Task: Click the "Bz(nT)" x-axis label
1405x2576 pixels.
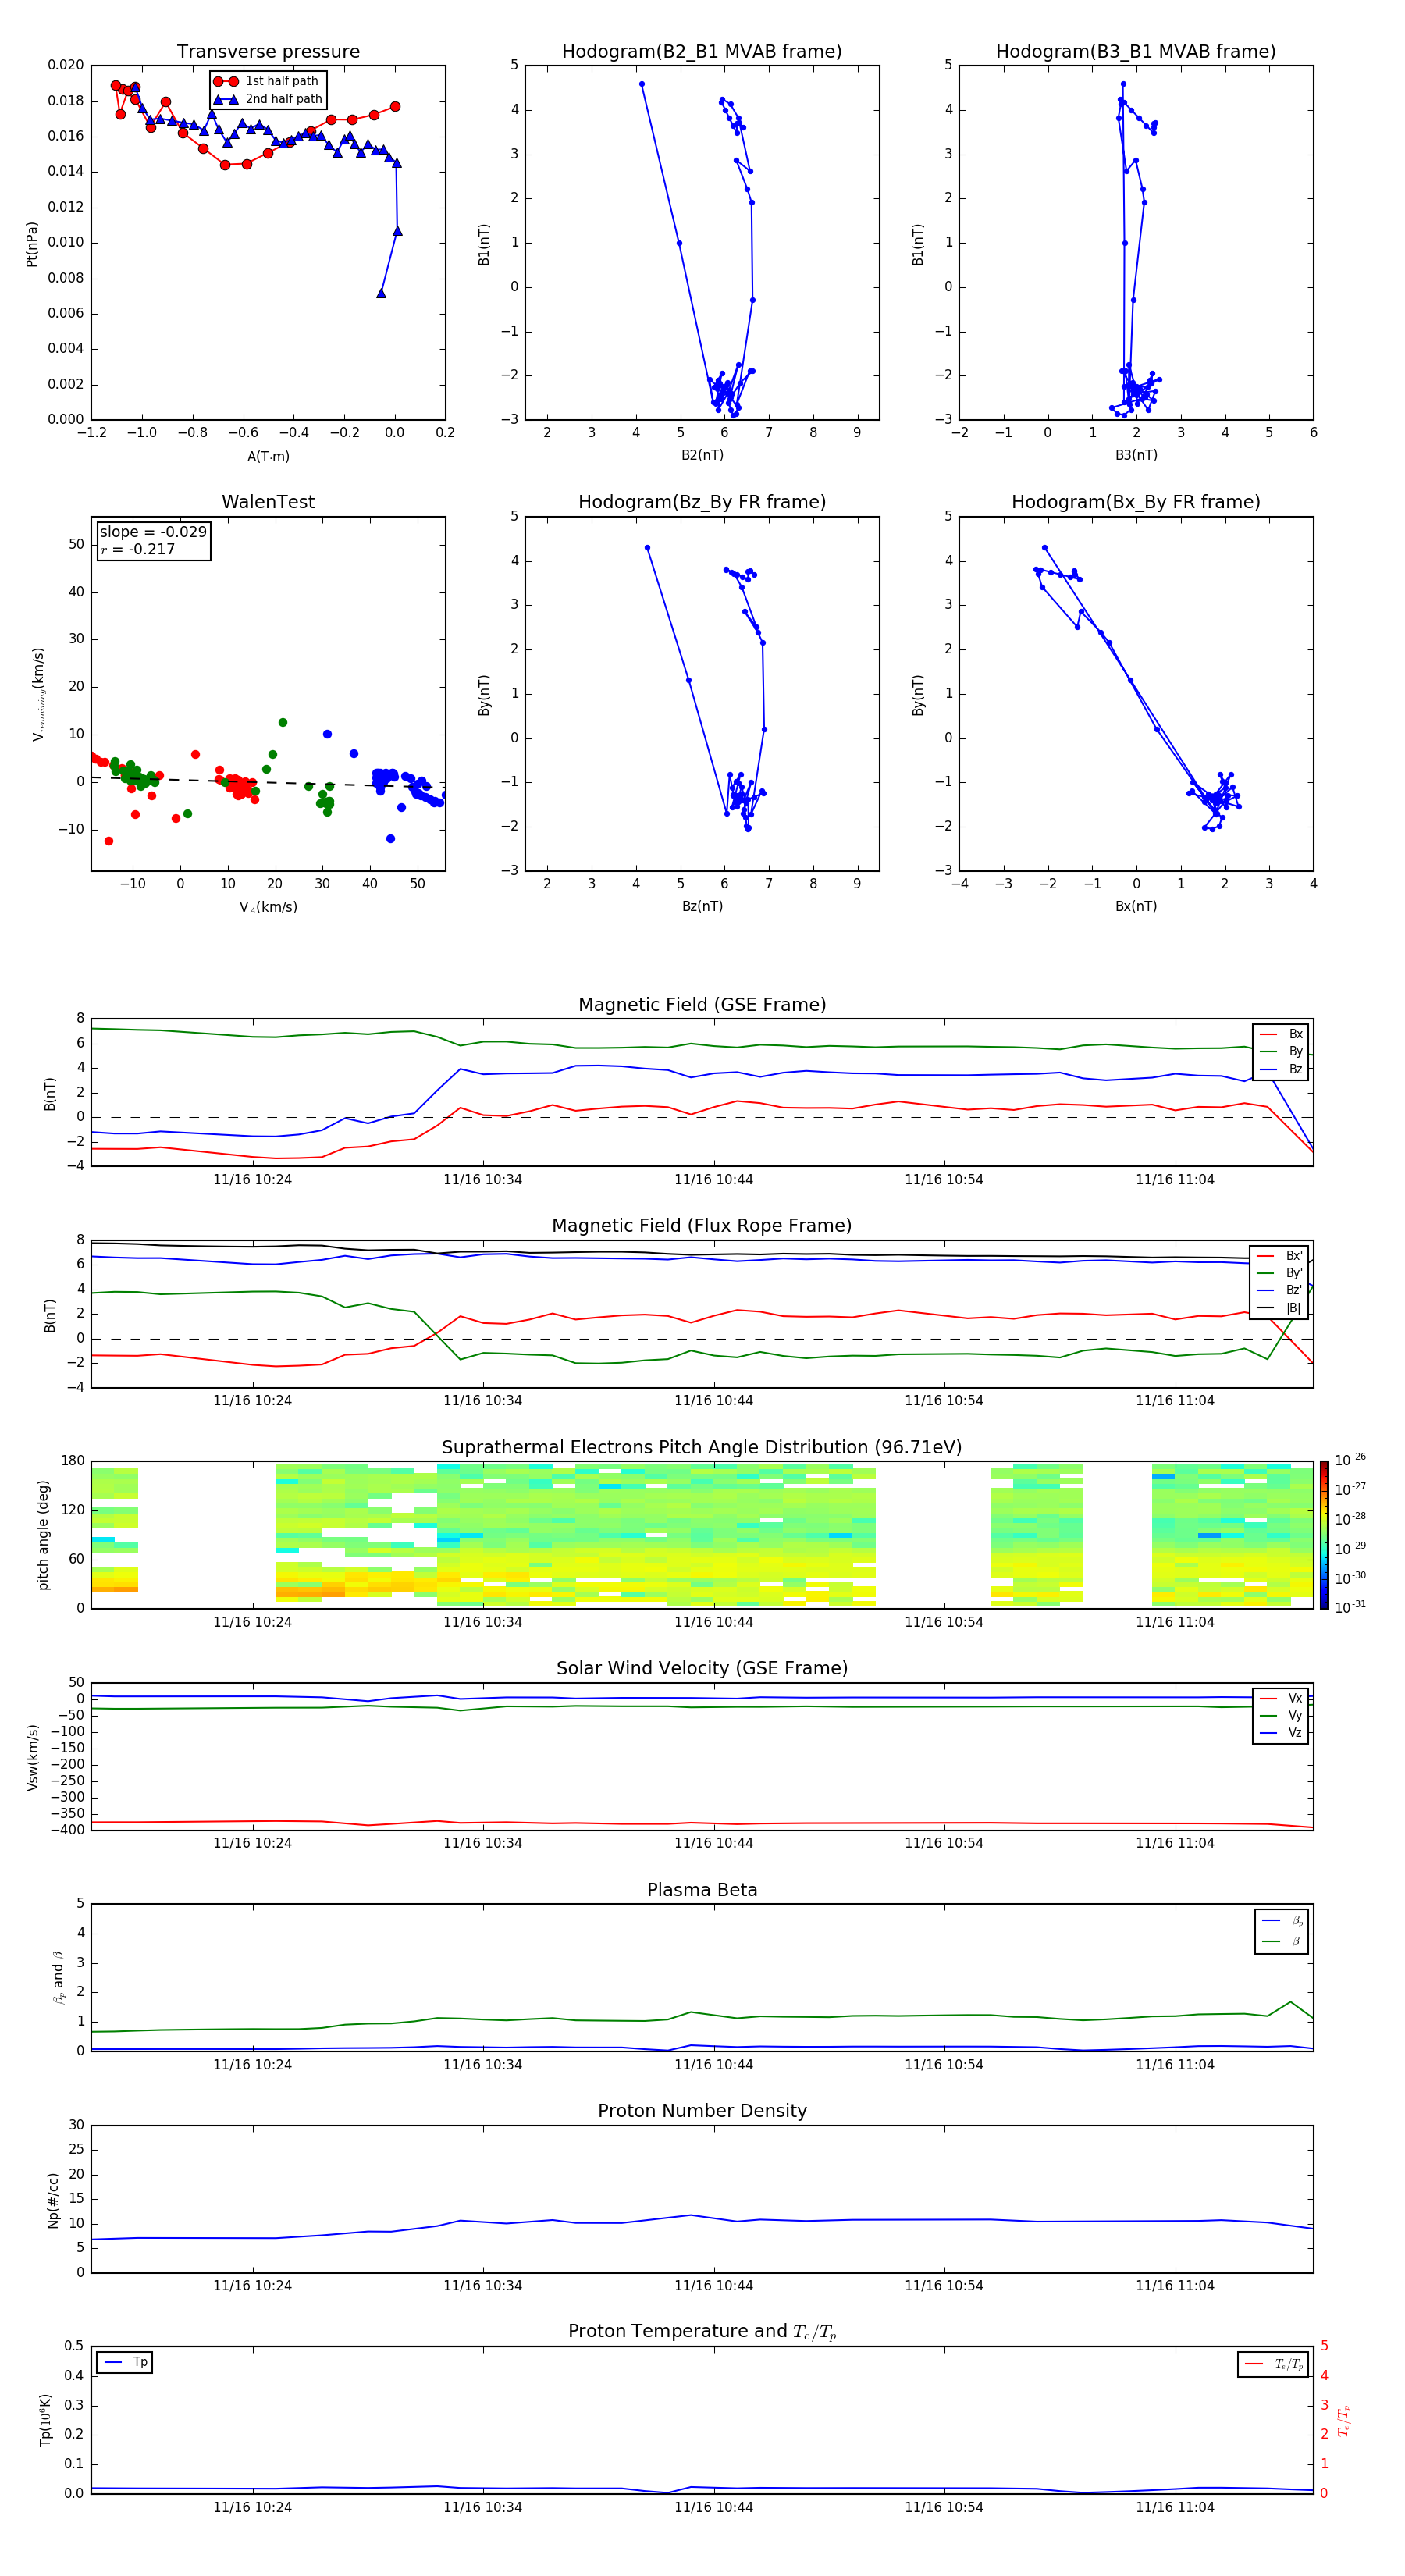Action: 702,906
